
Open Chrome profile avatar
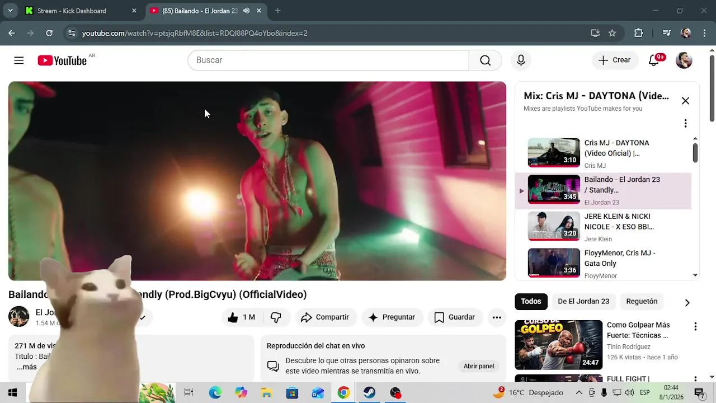point(686,33)
